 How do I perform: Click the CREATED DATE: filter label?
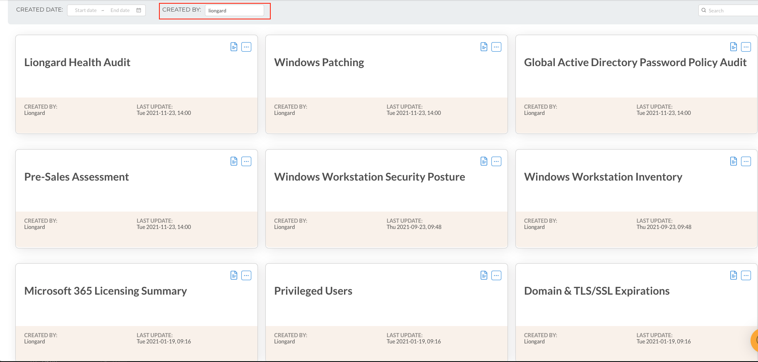pyautogui.click(x=40, y=10)
